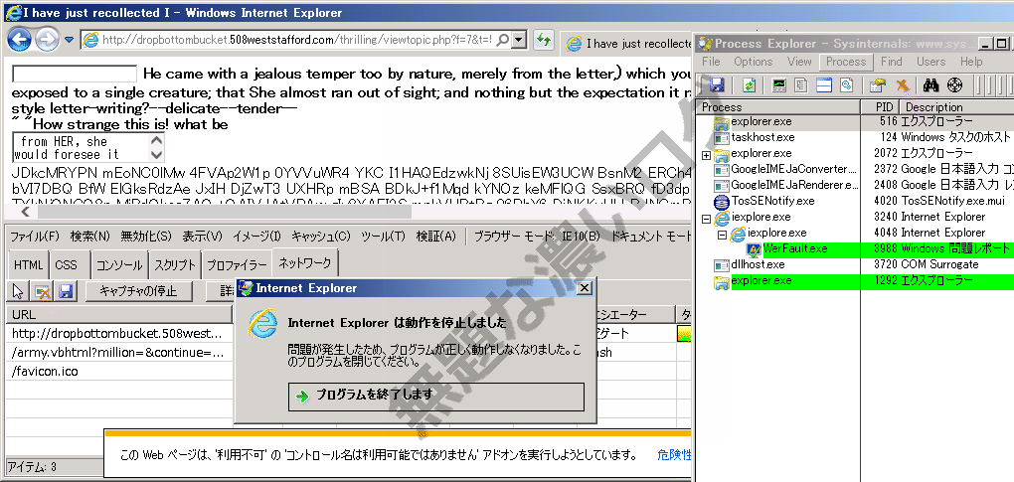Viewport: 1014px width, 482px height.
Task: Open View menu in Process Explorer
Action: coord(799,62)
